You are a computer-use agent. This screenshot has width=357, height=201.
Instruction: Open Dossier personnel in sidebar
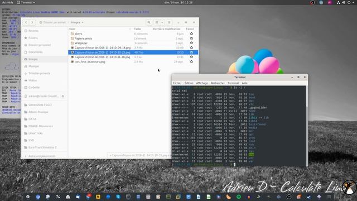[45, 45]
